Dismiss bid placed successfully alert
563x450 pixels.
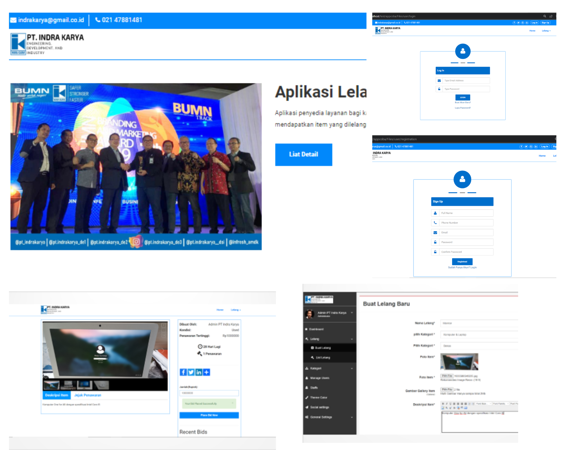tap(233, 403)
